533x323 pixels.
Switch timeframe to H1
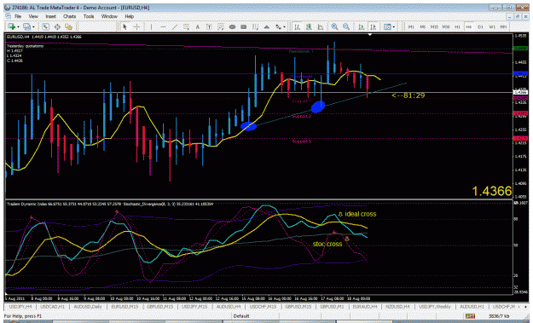click(457, 26)
